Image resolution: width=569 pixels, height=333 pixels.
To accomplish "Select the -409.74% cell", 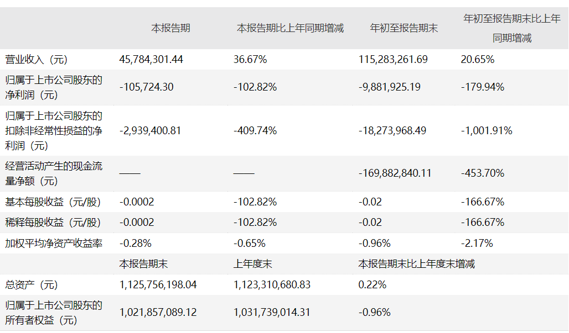I will 255,131.
